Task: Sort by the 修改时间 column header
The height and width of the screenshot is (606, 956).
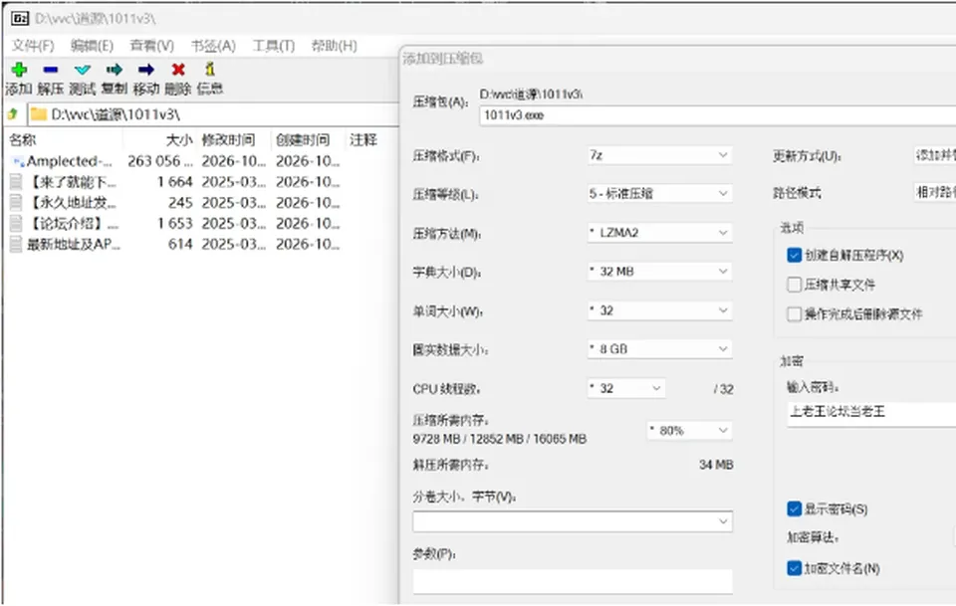Action: coord(233,140)
